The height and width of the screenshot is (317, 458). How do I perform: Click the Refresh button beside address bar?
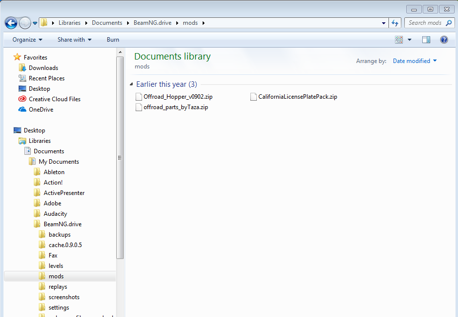click(395, 23)
